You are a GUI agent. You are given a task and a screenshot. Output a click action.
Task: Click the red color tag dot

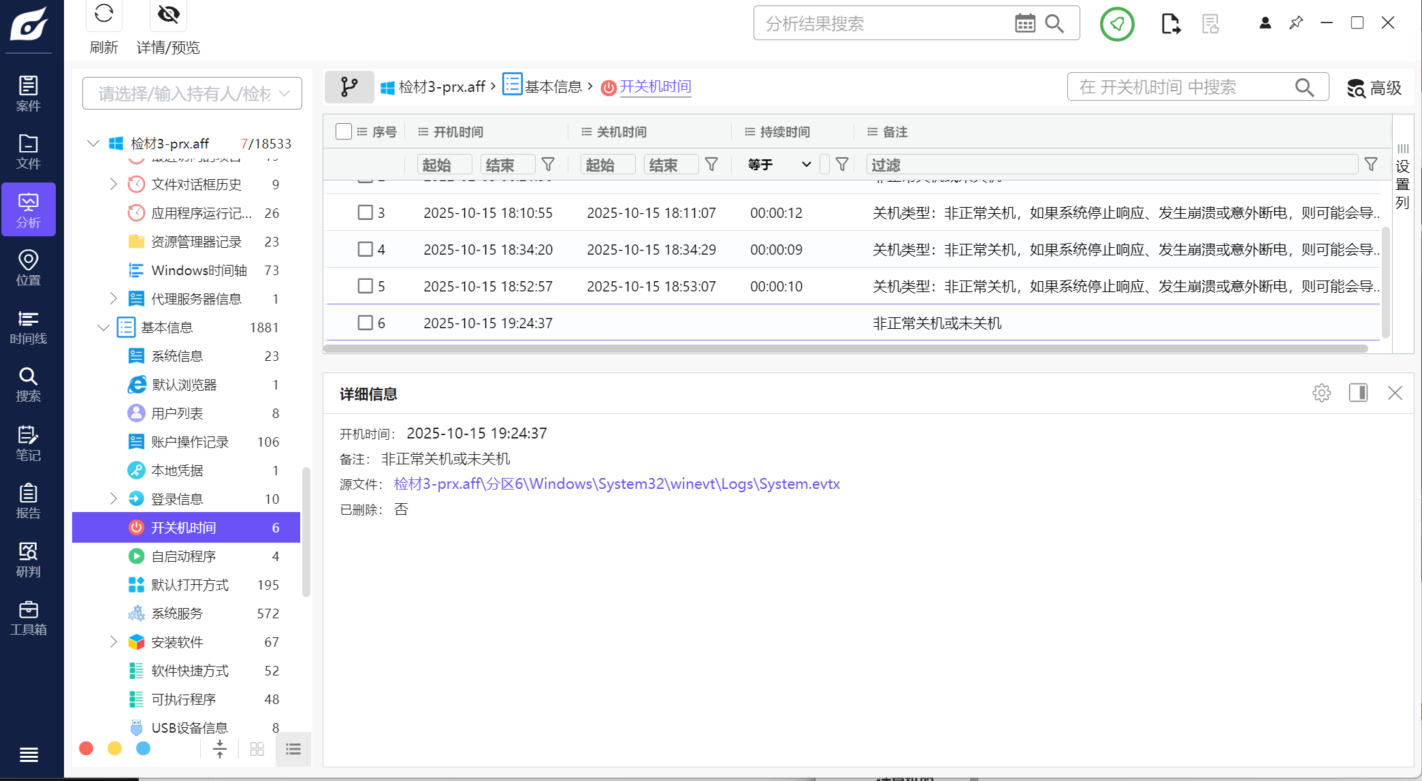point(86,749)
